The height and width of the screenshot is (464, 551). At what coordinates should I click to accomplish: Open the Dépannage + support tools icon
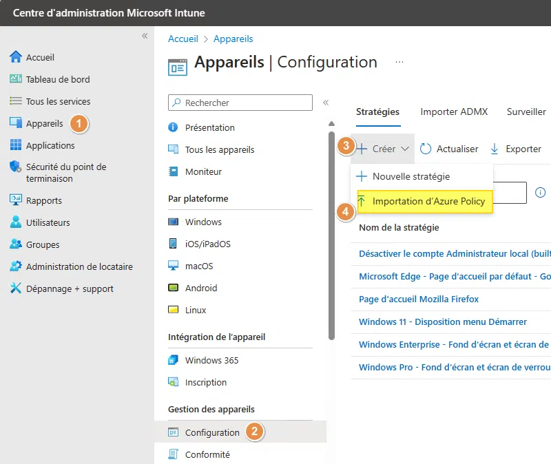16,288
